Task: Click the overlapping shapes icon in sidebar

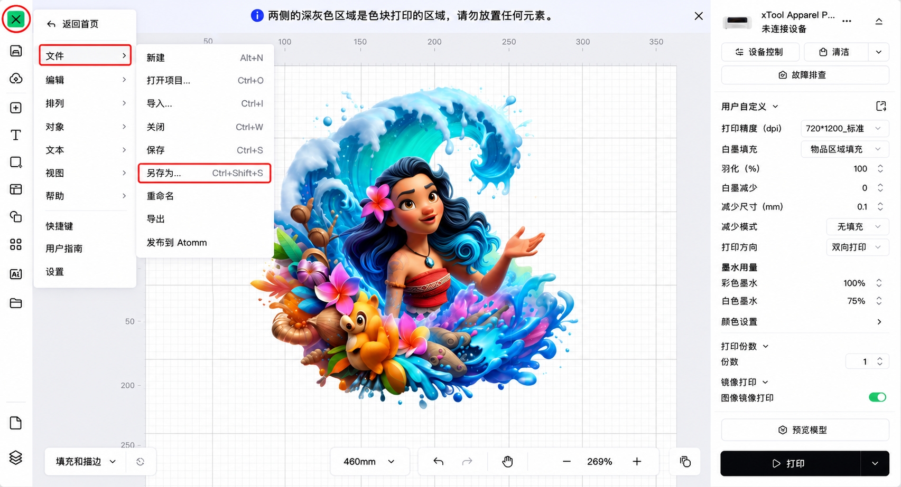Action: pos(16,216)
